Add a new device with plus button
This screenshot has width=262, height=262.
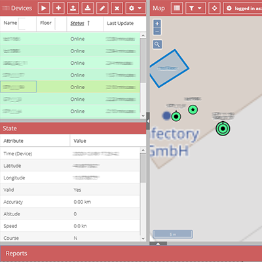58,8
